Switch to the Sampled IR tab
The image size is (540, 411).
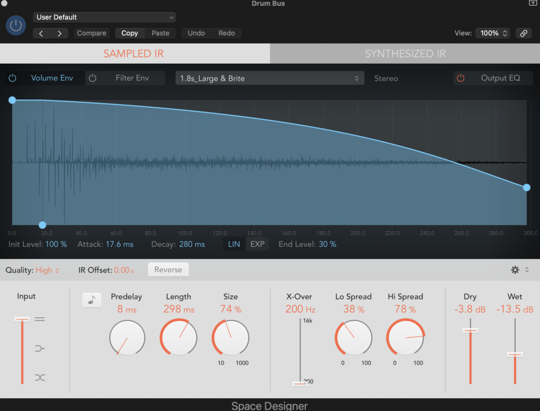pyautogui.click(x=134, y=54)
